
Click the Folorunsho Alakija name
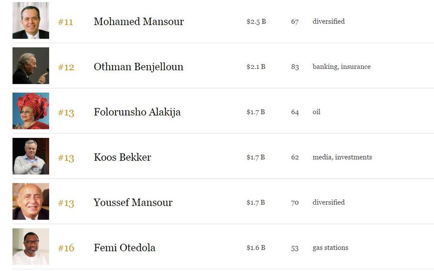coord(137,112)
